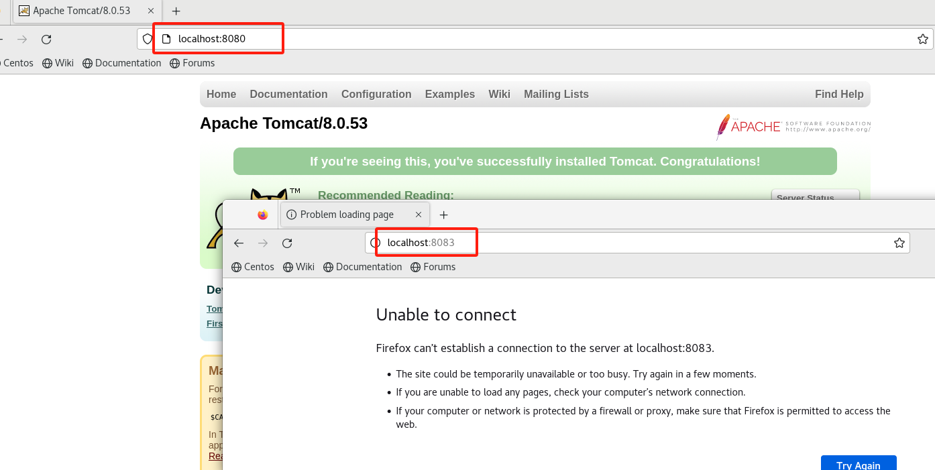The image size is (935, 470).
Task: Go back in the front Firefox window
Action: coord(239,243)
